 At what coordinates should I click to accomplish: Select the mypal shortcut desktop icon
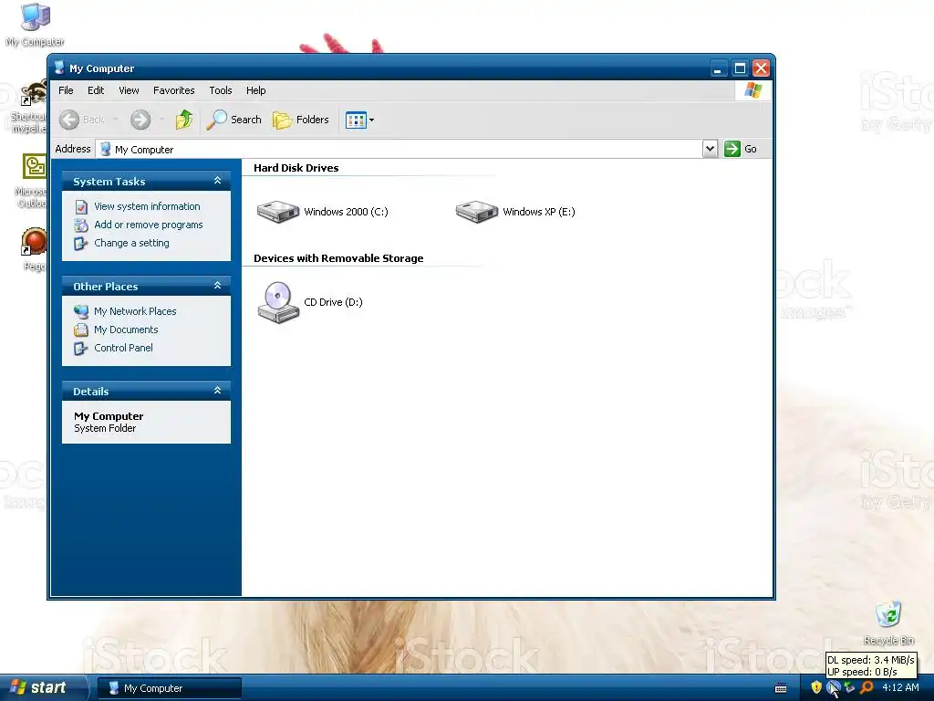pos(28,106)
